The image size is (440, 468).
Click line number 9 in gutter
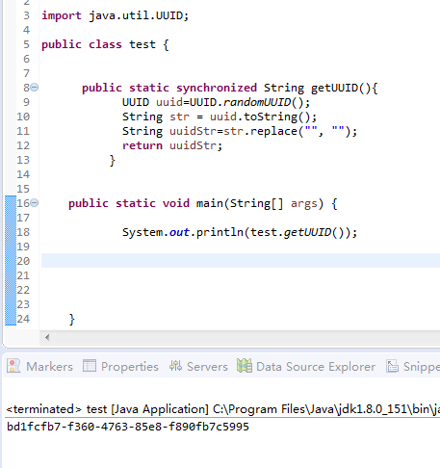coord(26,102)
